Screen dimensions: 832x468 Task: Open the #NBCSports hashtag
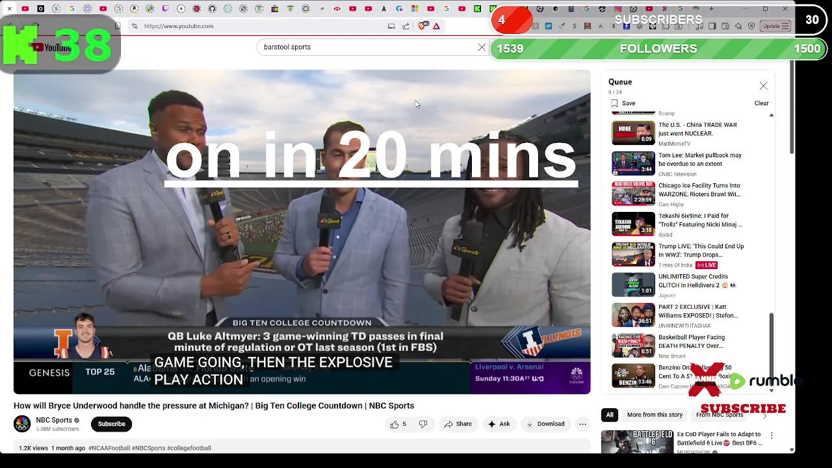[x=148, y=448]
